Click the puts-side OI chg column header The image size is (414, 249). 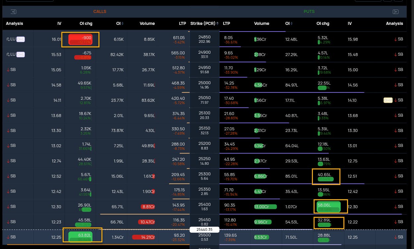click(323, 24)
